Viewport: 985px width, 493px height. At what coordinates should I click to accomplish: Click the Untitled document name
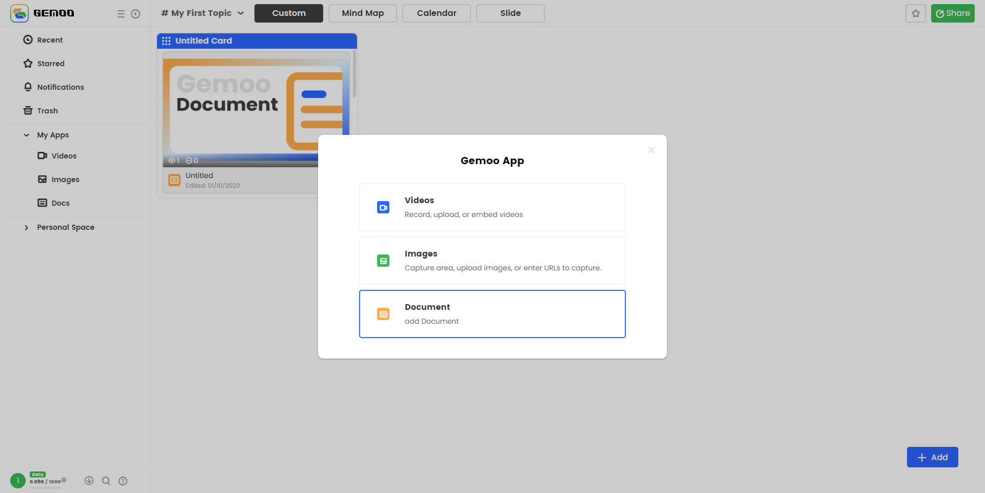click(x=200, y=175)
